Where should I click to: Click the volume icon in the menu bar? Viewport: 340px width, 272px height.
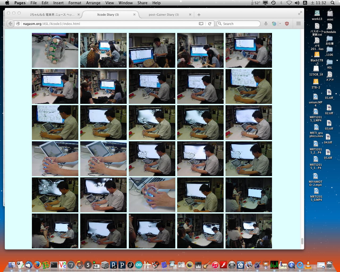point(297,3)
